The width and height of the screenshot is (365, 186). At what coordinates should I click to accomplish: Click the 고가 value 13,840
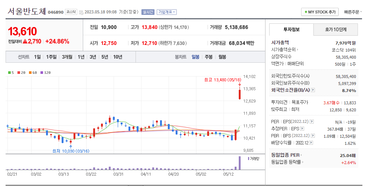pyautogui.click(x=150, y=27)
